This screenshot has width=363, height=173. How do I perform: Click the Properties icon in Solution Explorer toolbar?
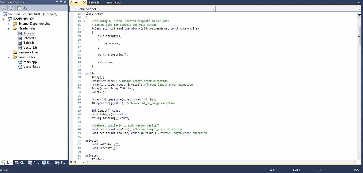click(x=4, y=8)
